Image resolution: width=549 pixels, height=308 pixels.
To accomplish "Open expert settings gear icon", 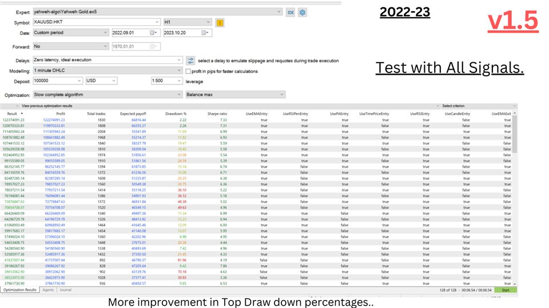I will [x=303, y=12].
